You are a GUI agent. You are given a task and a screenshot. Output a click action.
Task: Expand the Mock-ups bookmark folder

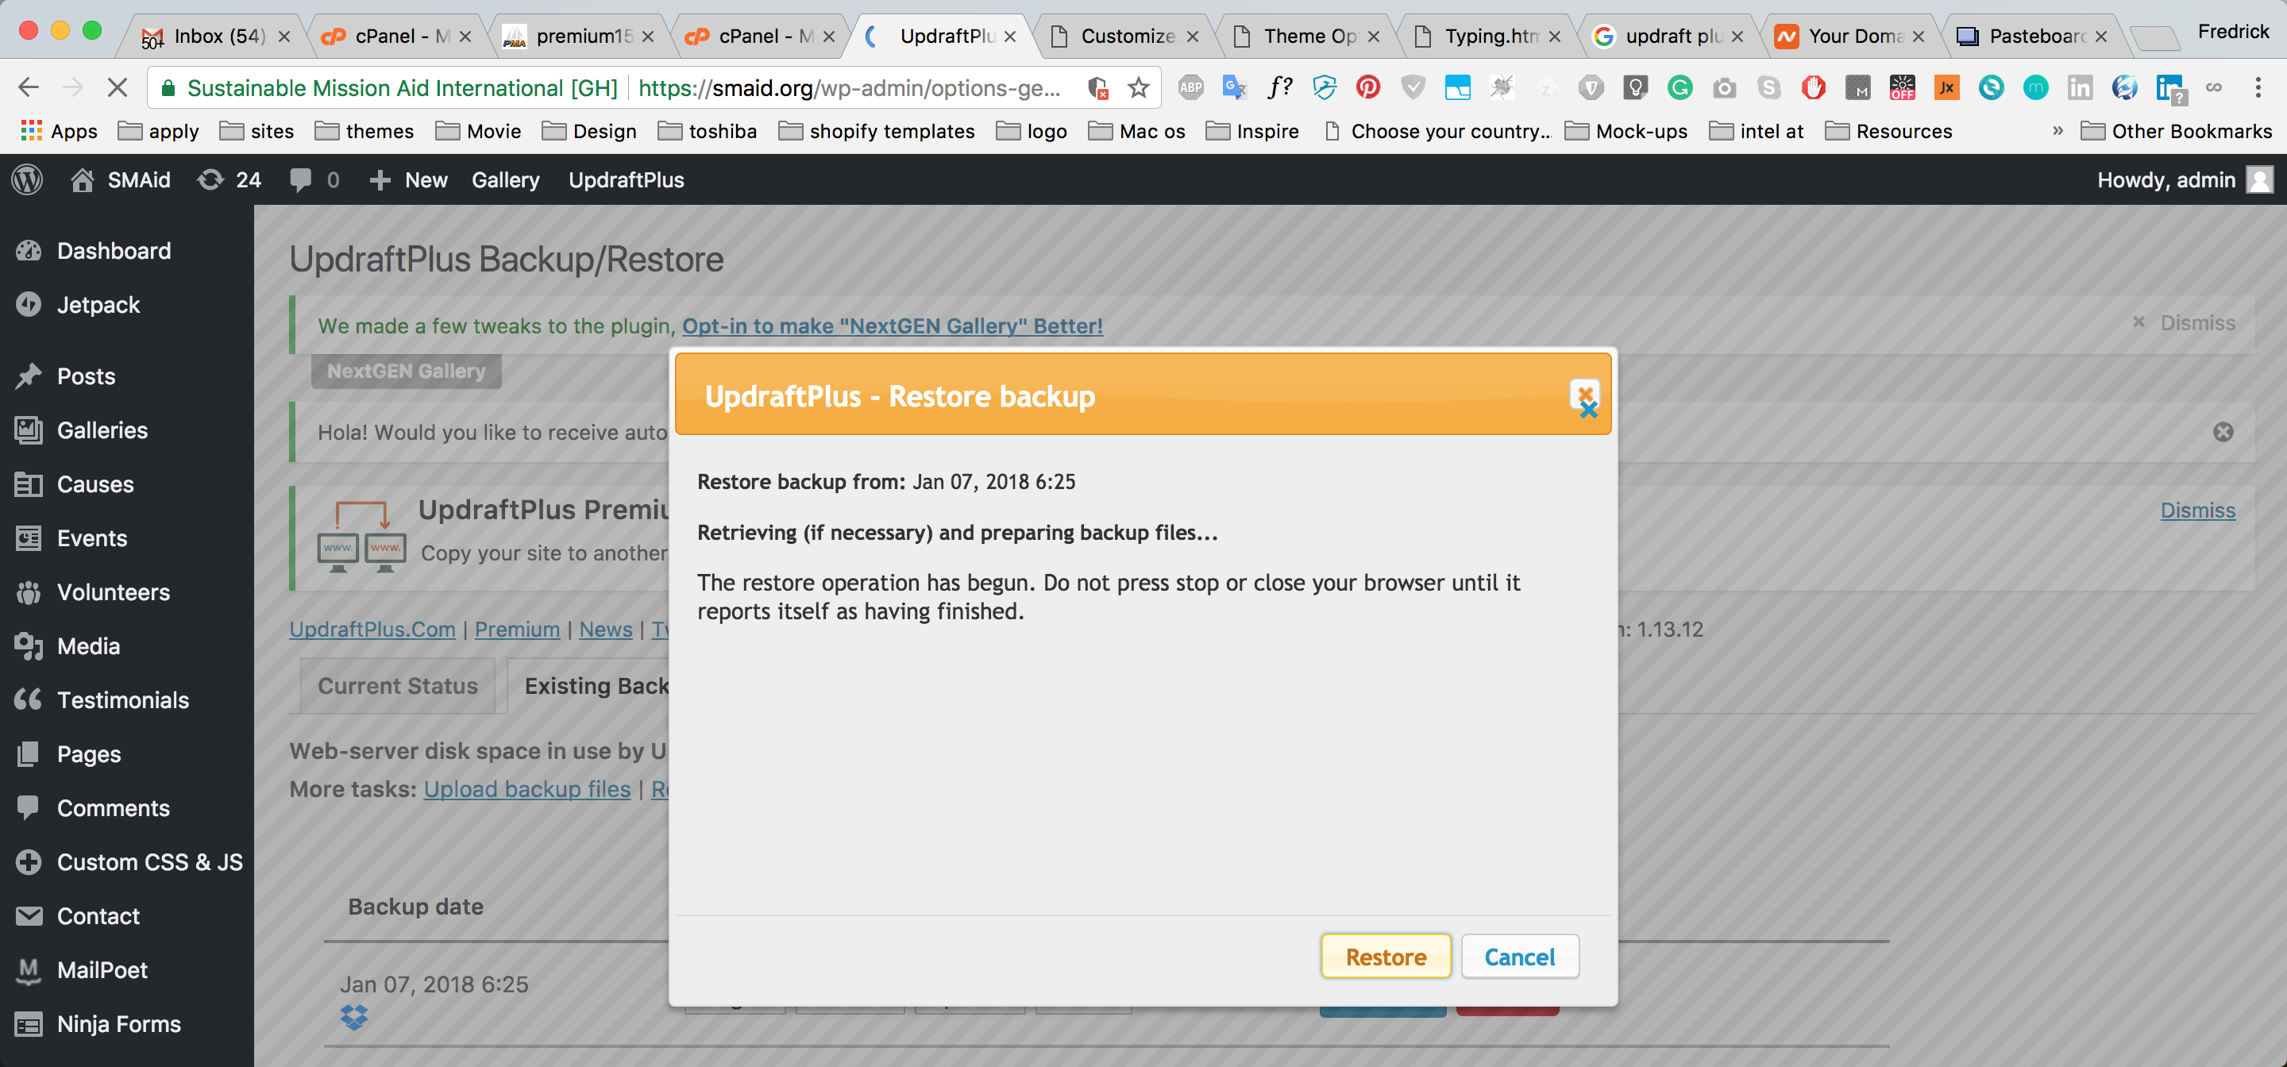(x=1626, y=131)
